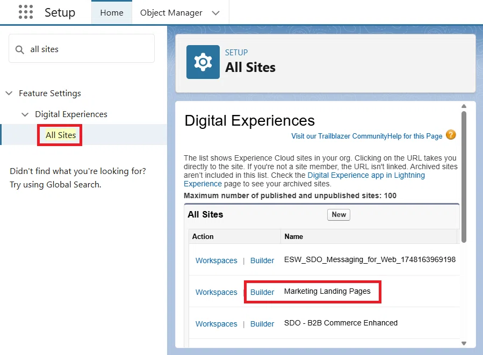
Task: Click the New site button
Action: click(338, 215)
